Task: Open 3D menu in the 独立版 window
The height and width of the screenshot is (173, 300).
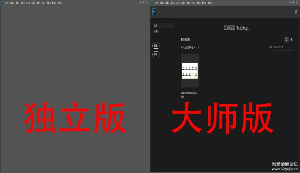Action: (x=43, y=3)
